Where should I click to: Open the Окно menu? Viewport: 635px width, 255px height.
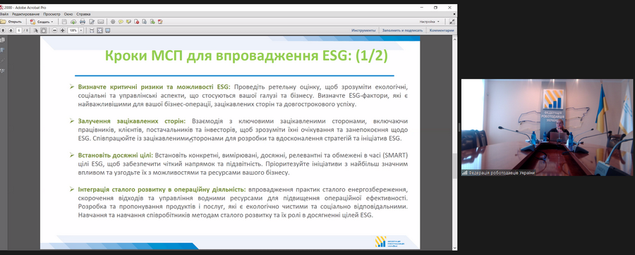point(68,14)
